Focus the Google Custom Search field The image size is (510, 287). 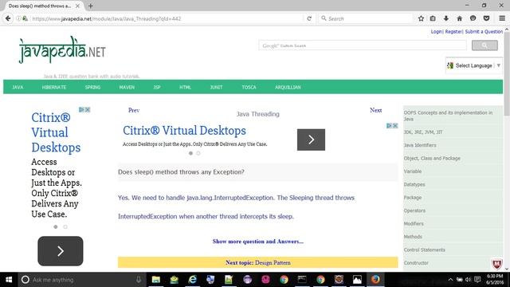coord(363,45)
